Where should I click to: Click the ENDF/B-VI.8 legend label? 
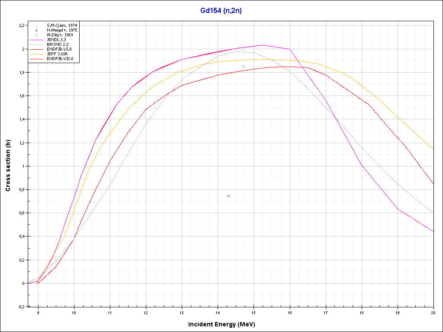click(60, 49)
